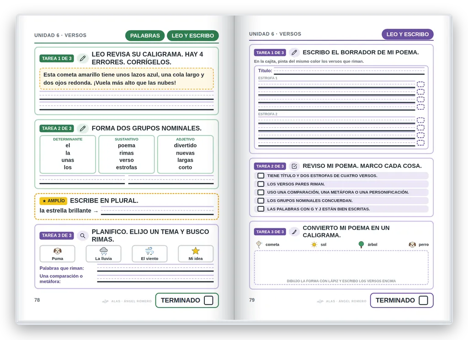Click the yellow box with the cometa sentence
Viewport: 468px width, 340px height.
coord(127,79)
